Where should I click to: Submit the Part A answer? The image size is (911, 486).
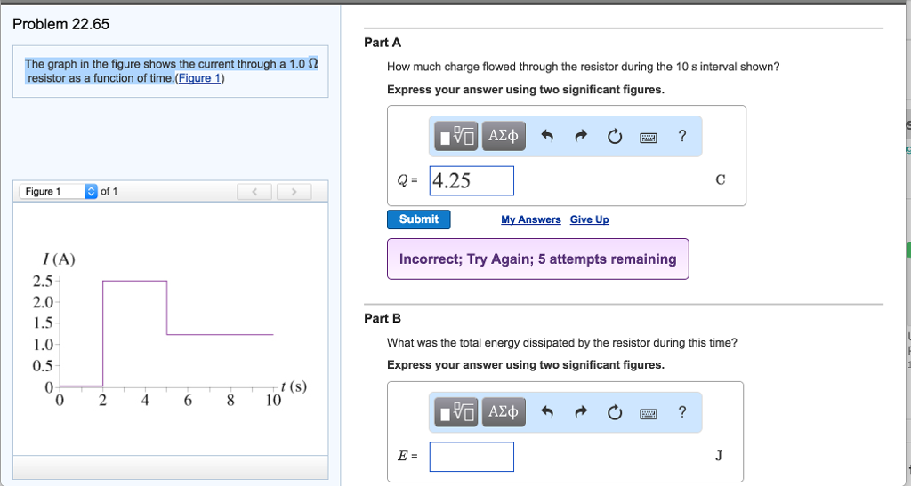[418, 219]
